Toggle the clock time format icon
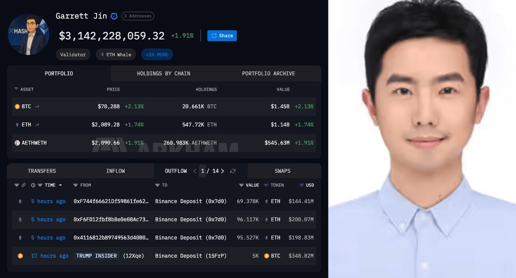The image size is (516, 278). tap(33, 185)
